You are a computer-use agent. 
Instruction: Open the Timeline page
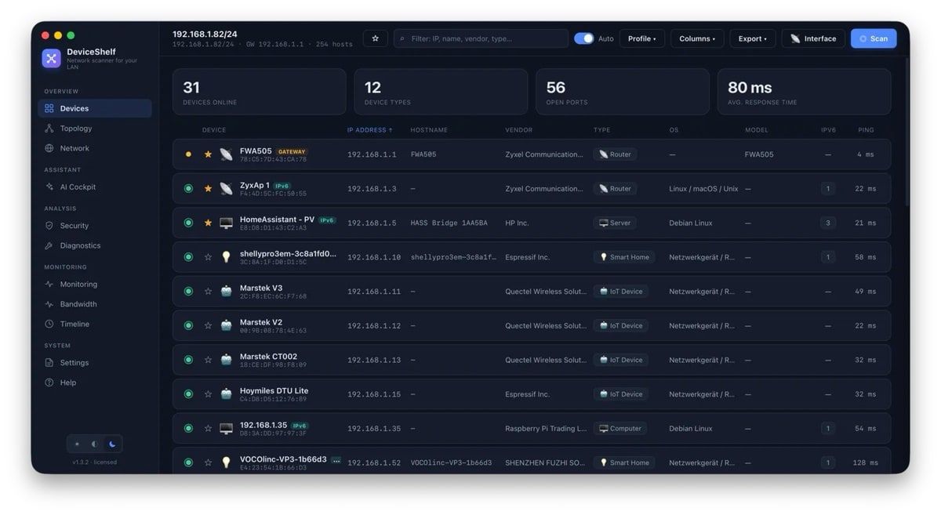(94, 324)
